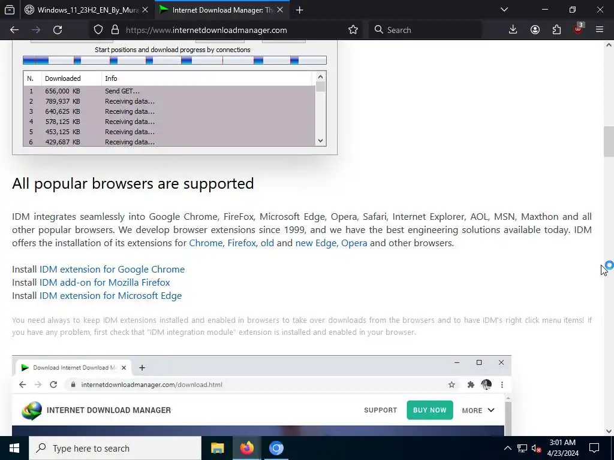Click the page scrollbar down arrow
The height and width of the screenshot is (460, 614).
click(609, 431)
